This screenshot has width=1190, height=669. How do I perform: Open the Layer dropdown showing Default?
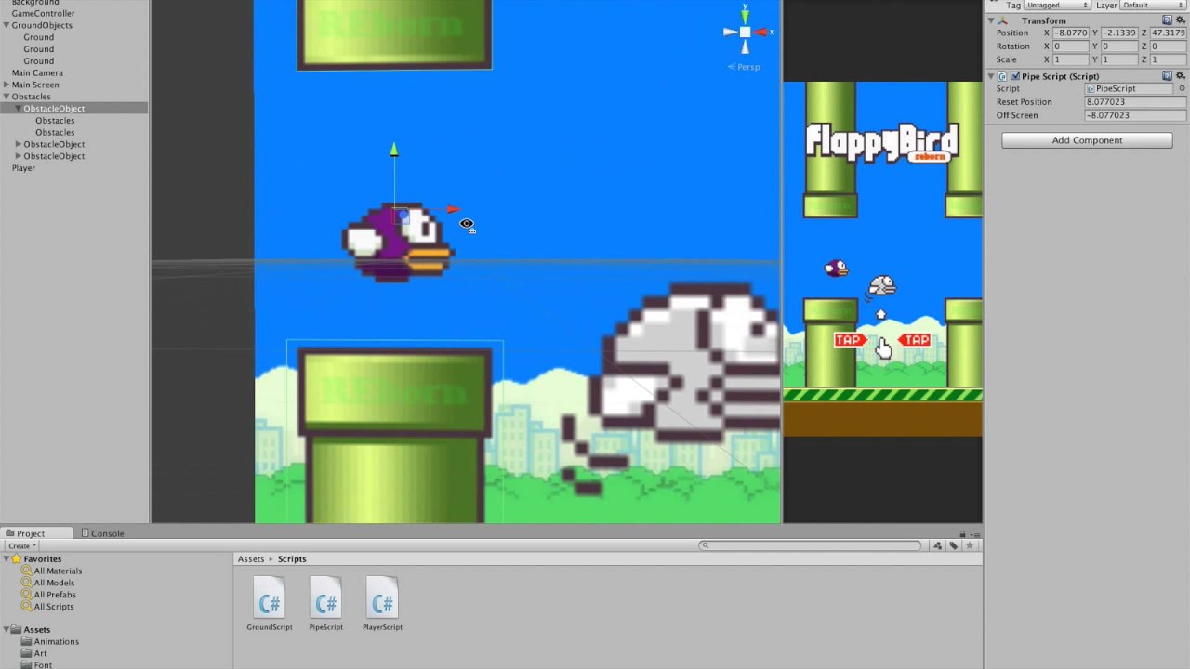click(1153, 6)
